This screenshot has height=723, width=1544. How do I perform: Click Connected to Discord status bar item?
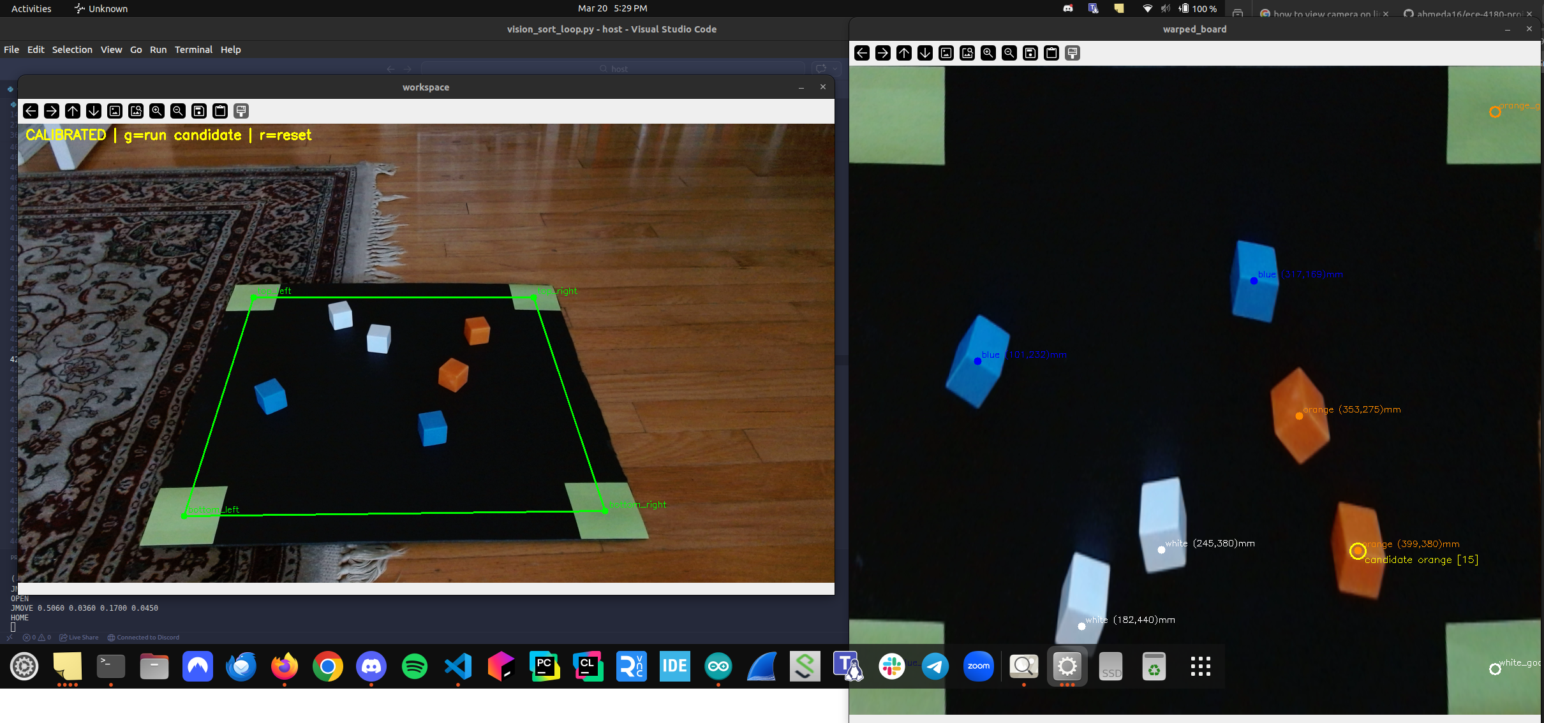pos(144,638)
